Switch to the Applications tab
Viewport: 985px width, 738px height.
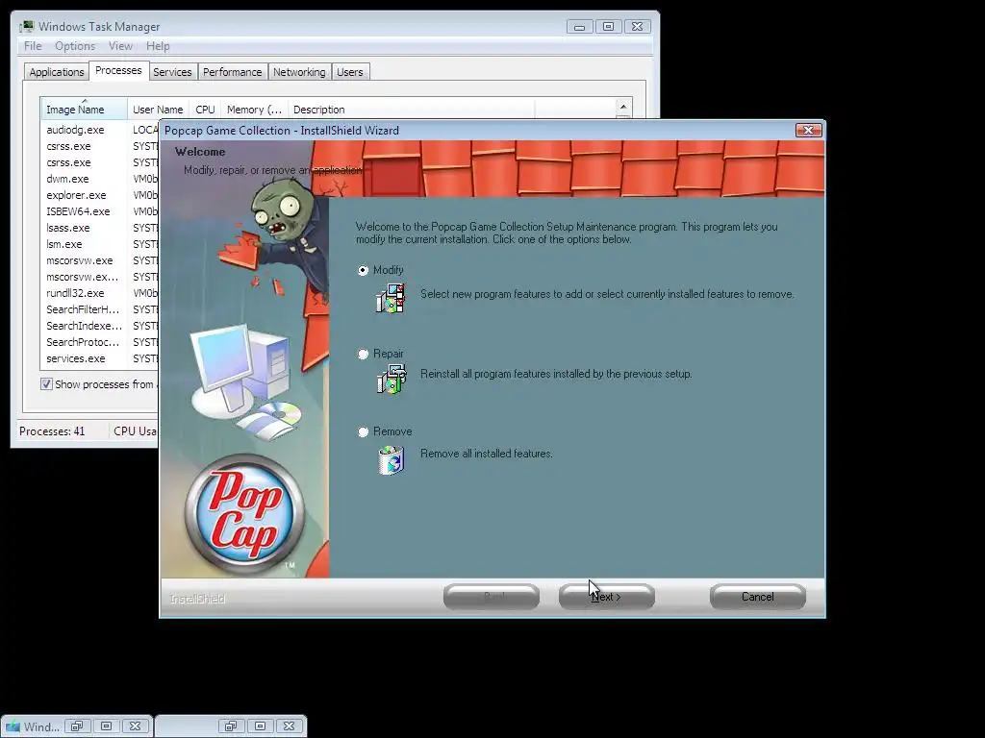click(57, 72)
